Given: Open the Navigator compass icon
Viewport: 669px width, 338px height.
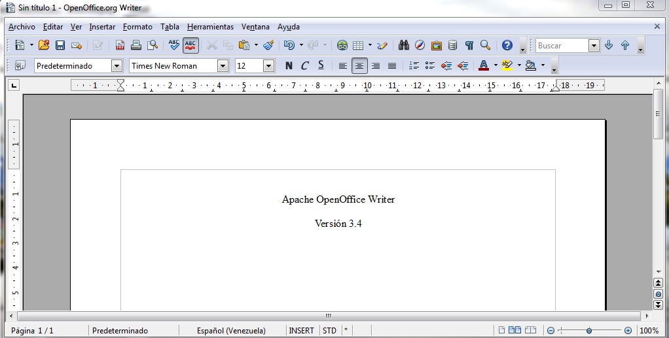Looking at the screenshot, I should 420,45.
